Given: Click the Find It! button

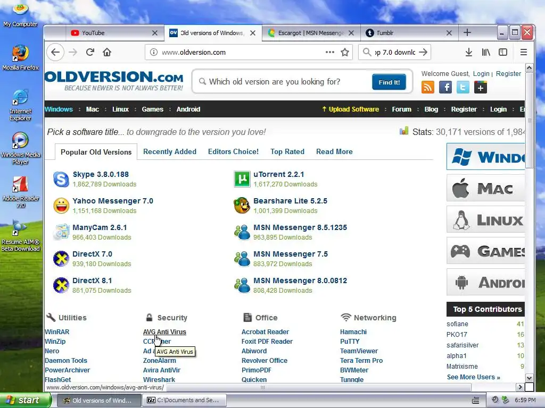Looking at the screenshot, I should point(389,82).
